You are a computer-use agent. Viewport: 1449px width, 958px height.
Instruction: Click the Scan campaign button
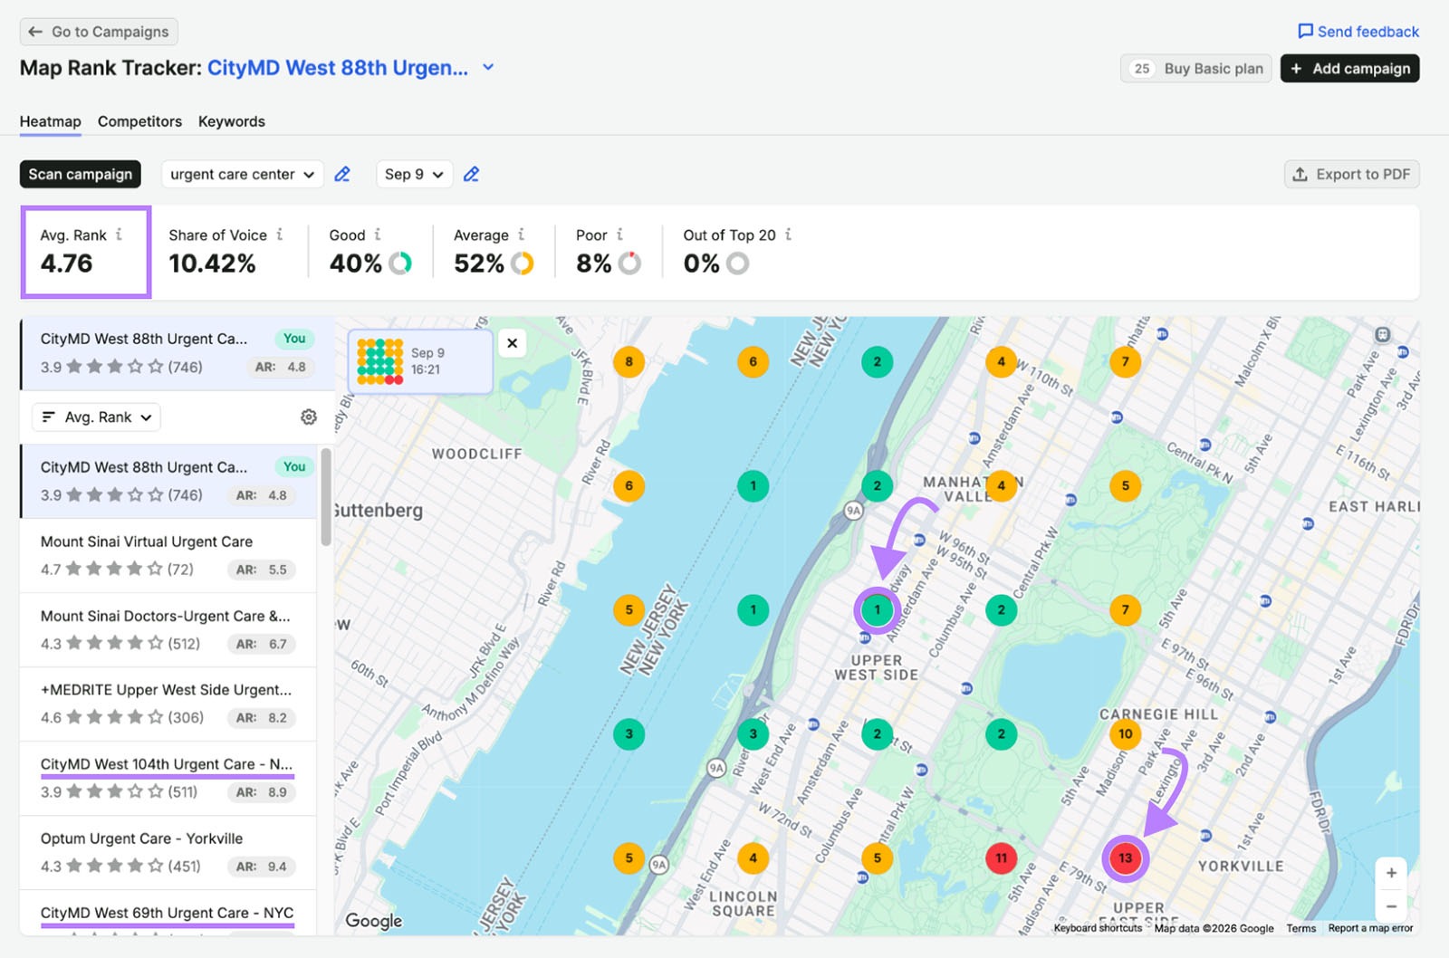(x=81, y=174)
